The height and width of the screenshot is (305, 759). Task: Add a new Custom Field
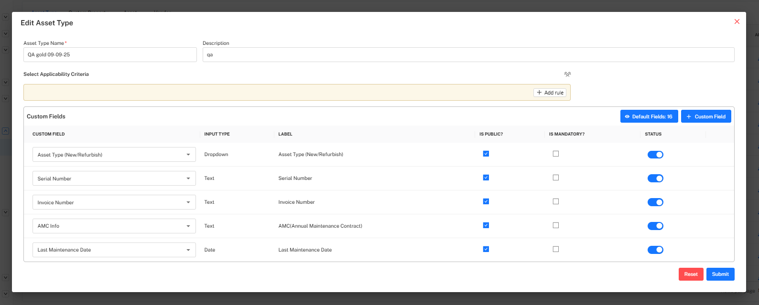click(x=706, y=116)
